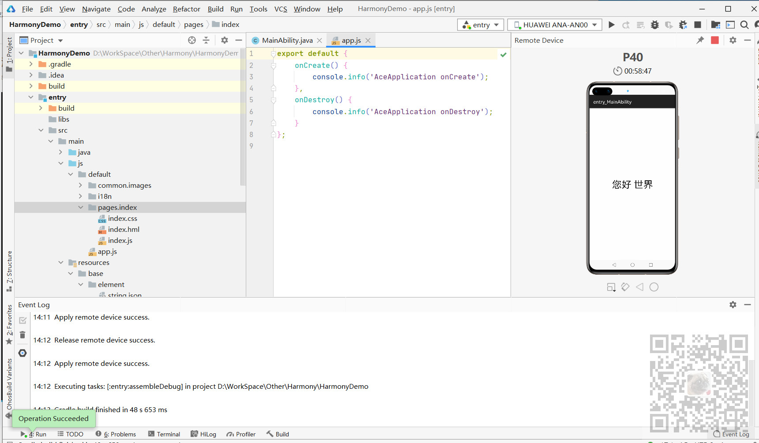Open the entry run configuration dropdown
This screenshot has height=443, width=759.
(x=481, y=25)
